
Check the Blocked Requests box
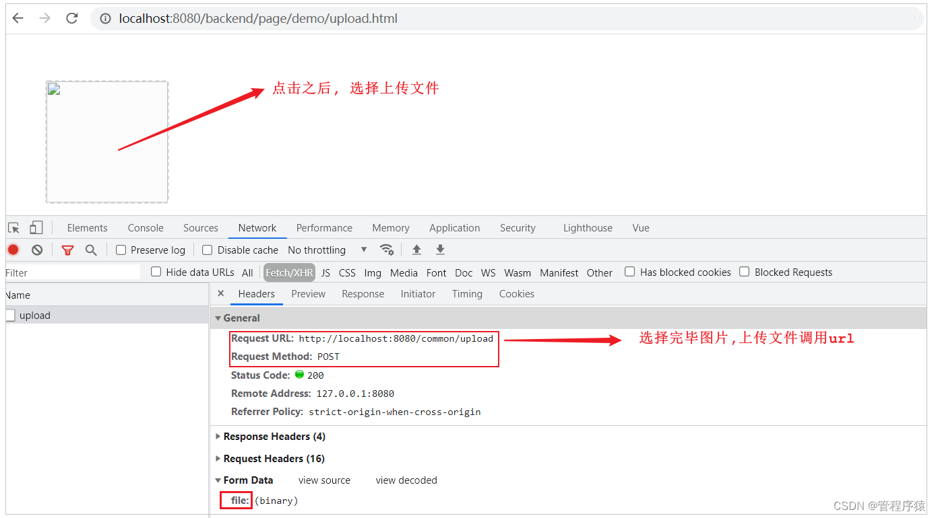pyautogui.click(x=745, y=272)
